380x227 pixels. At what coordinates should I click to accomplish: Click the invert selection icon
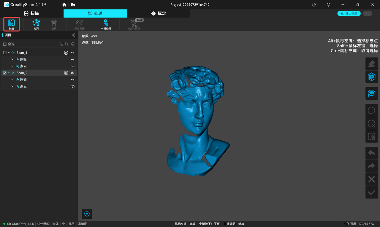[371, 110]
